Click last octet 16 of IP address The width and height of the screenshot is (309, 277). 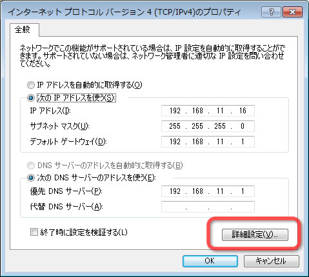click(243, 111)
